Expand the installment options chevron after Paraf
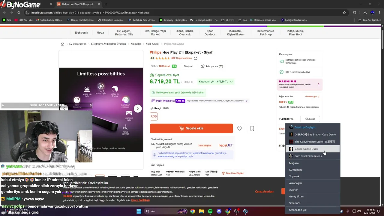 coord(247,101)
